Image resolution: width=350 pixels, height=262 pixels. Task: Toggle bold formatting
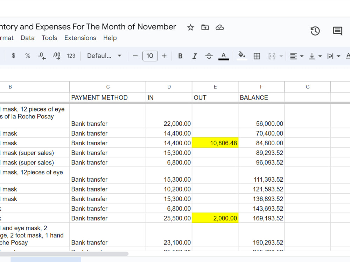pyautogui.click(x=180, y=56)
